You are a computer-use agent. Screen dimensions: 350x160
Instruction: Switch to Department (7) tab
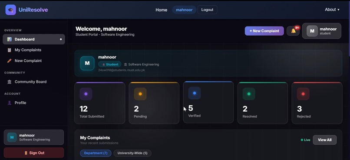tap(96, 153)
